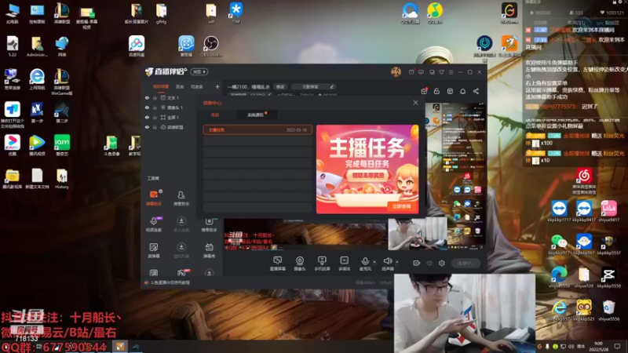Open OBS Studio desktop icon
The height and width of the screenshot is (353, 628).
[211, 46]
